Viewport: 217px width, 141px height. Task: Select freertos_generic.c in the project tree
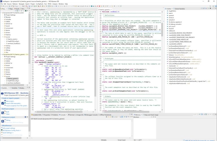click(13, 78)
